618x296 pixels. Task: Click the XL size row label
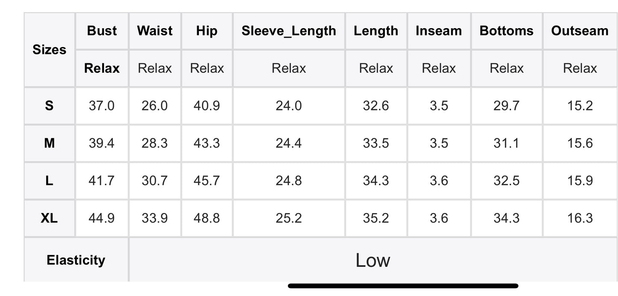(50, 219)
